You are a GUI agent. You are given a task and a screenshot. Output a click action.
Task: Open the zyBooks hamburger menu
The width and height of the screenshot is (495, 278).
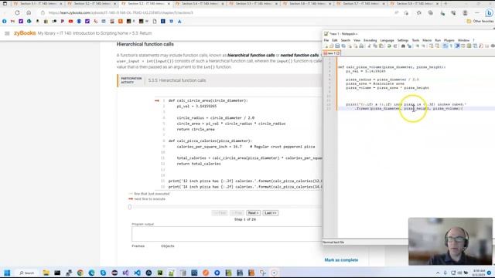pos(7,33)
